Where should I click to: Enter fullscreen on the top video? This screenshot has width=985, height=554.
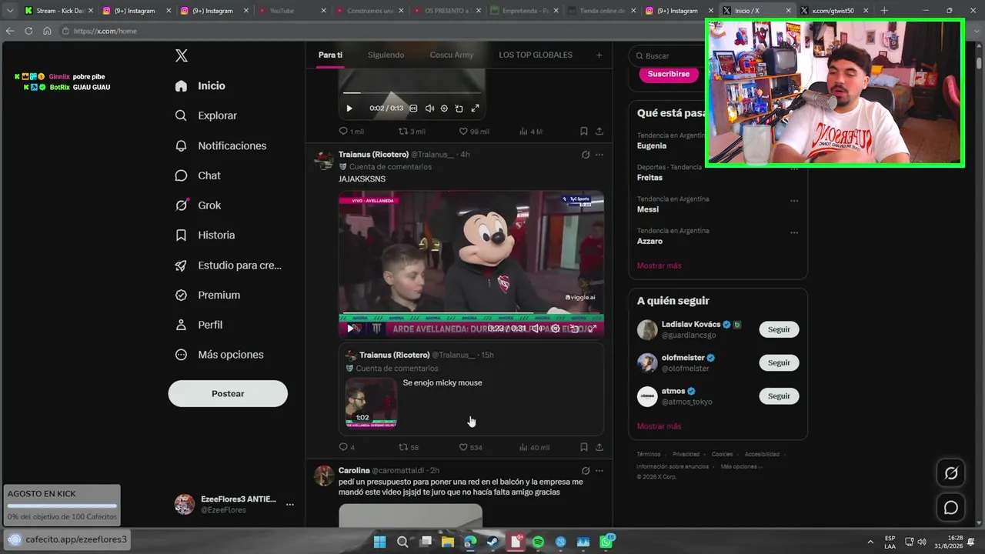click(475, 108)
